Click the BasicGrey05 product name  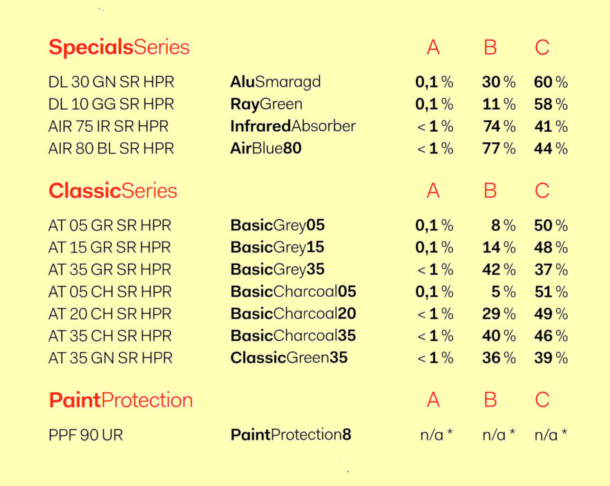tap(278, 226)
